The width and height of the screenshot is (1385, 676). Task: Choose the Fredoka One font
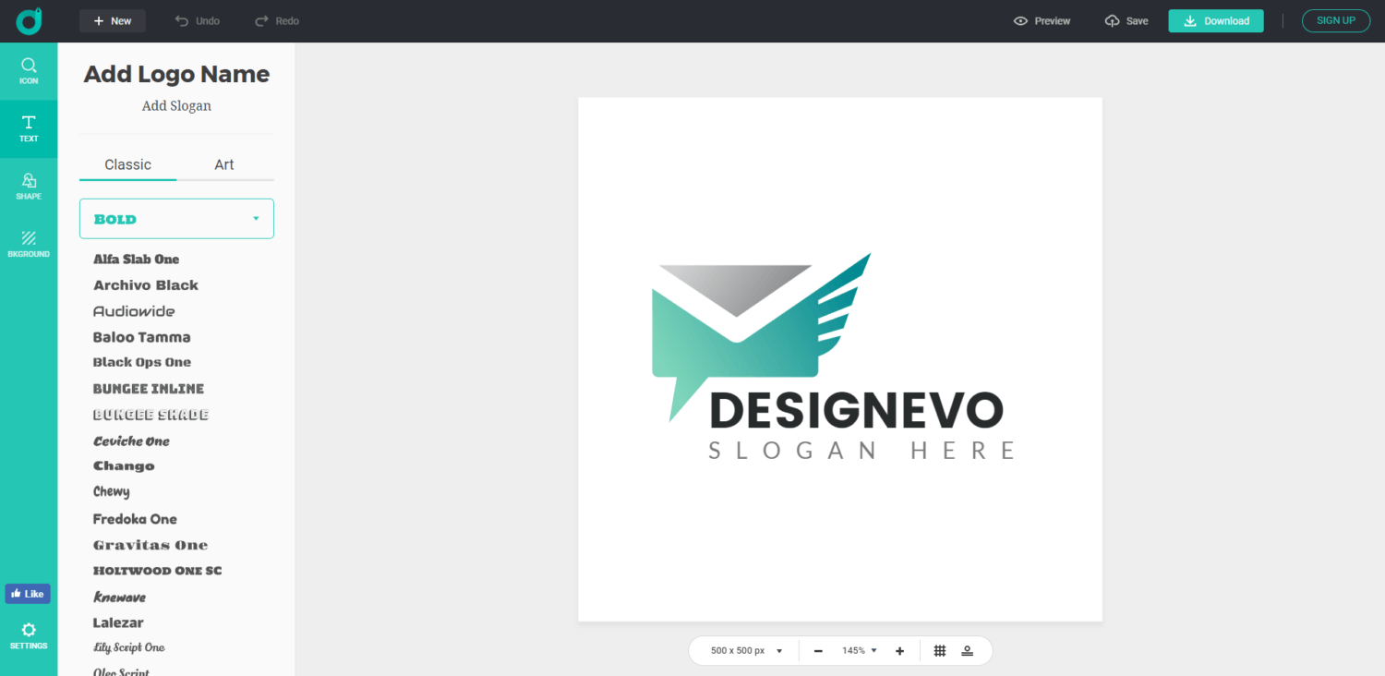(135, 519)
